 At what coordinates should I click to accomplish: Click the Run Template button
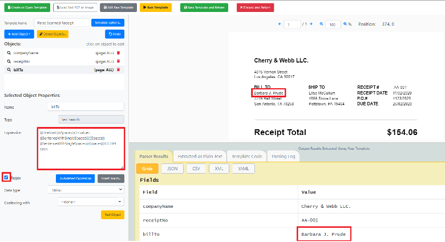click(155, 7)
